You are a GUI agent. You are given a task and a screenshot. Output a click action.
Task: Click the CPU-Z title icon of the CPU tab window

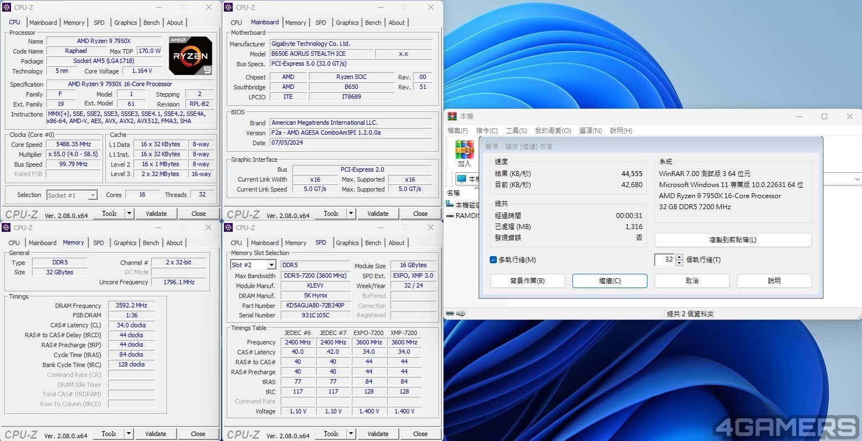(7, 7)
